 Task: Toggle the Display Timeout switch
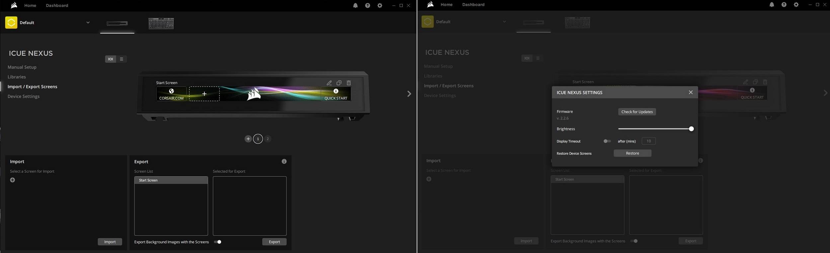coord(607,141)
